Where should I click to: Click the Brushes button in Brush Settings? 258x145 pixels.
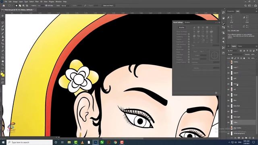[x=182, y=27]
